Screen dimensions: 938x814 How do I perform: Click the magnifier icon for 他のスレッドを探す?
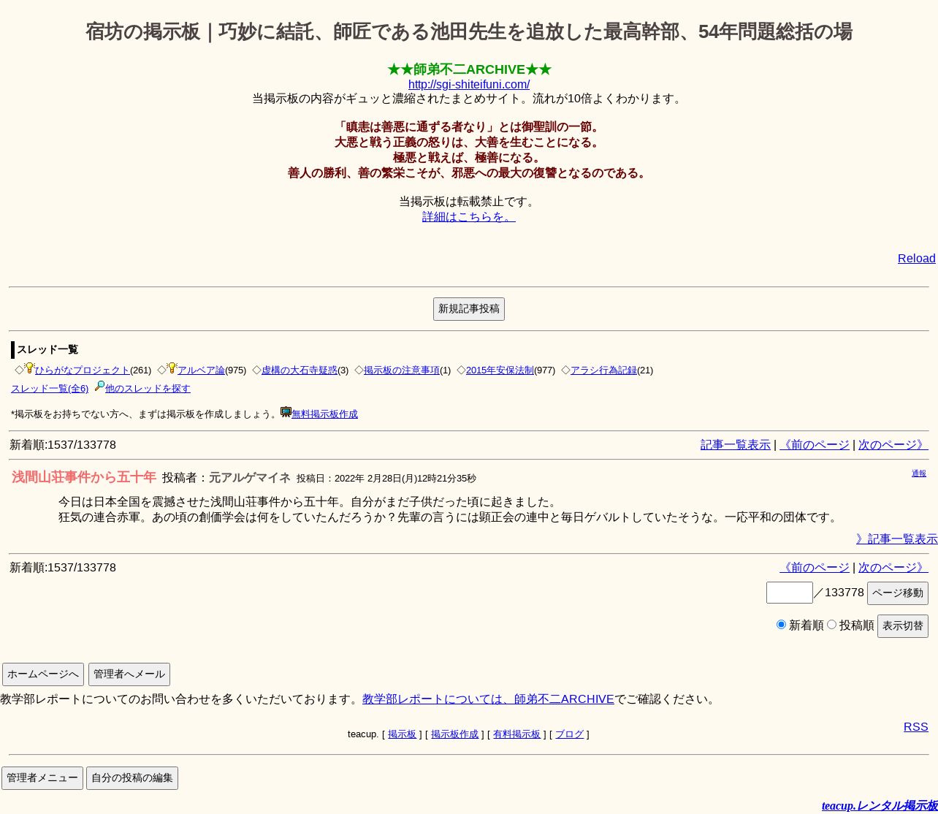tap(99, 387)
